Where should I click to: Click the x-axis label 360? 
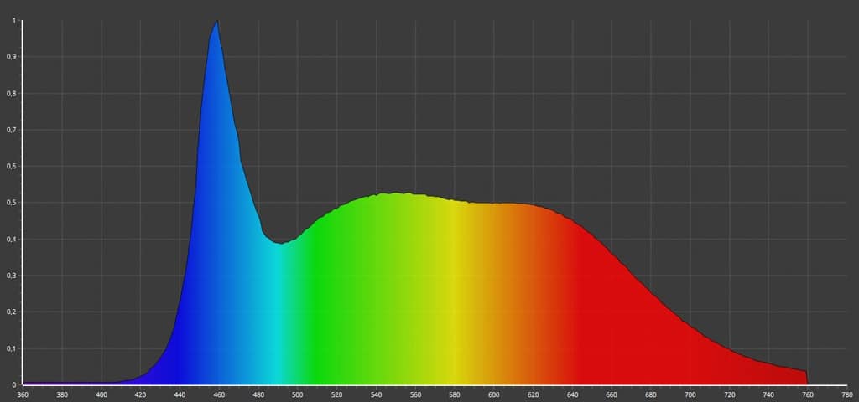[23, 394]
